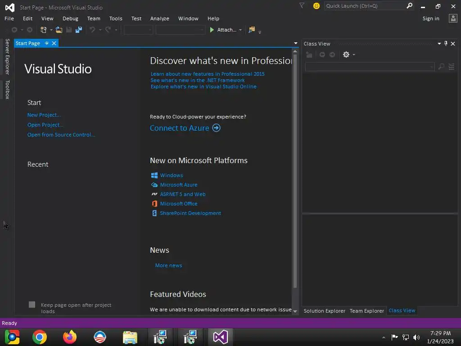Click the Class View Forward arrow icon
This screenshot has height=346, width=461.
pos(332,55)
